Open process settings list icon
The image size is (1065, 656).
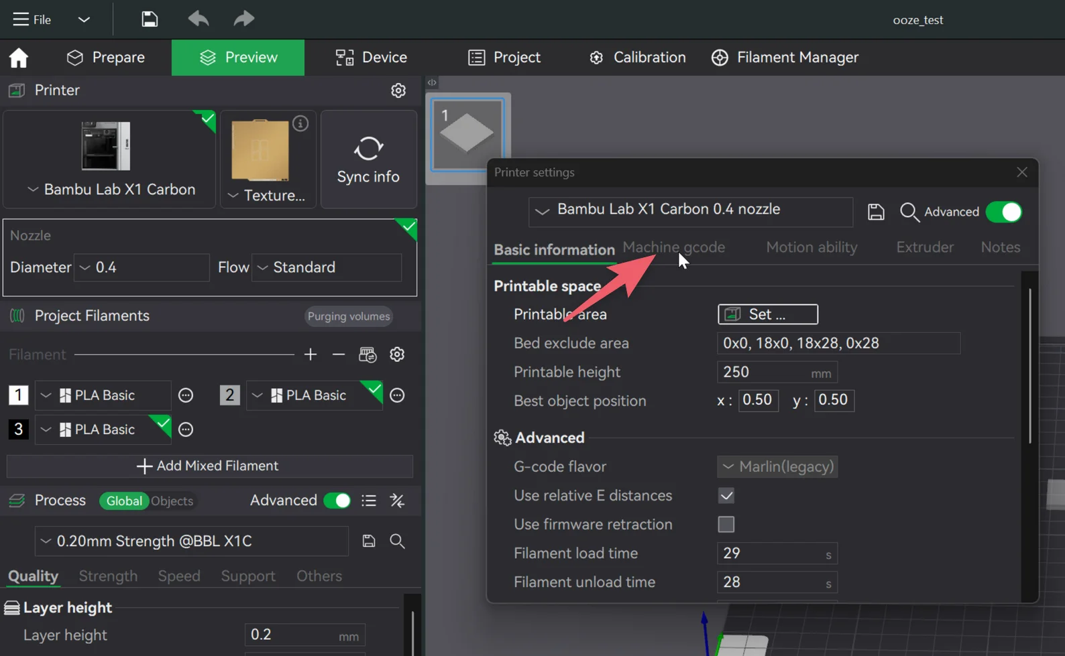(369, 501)
